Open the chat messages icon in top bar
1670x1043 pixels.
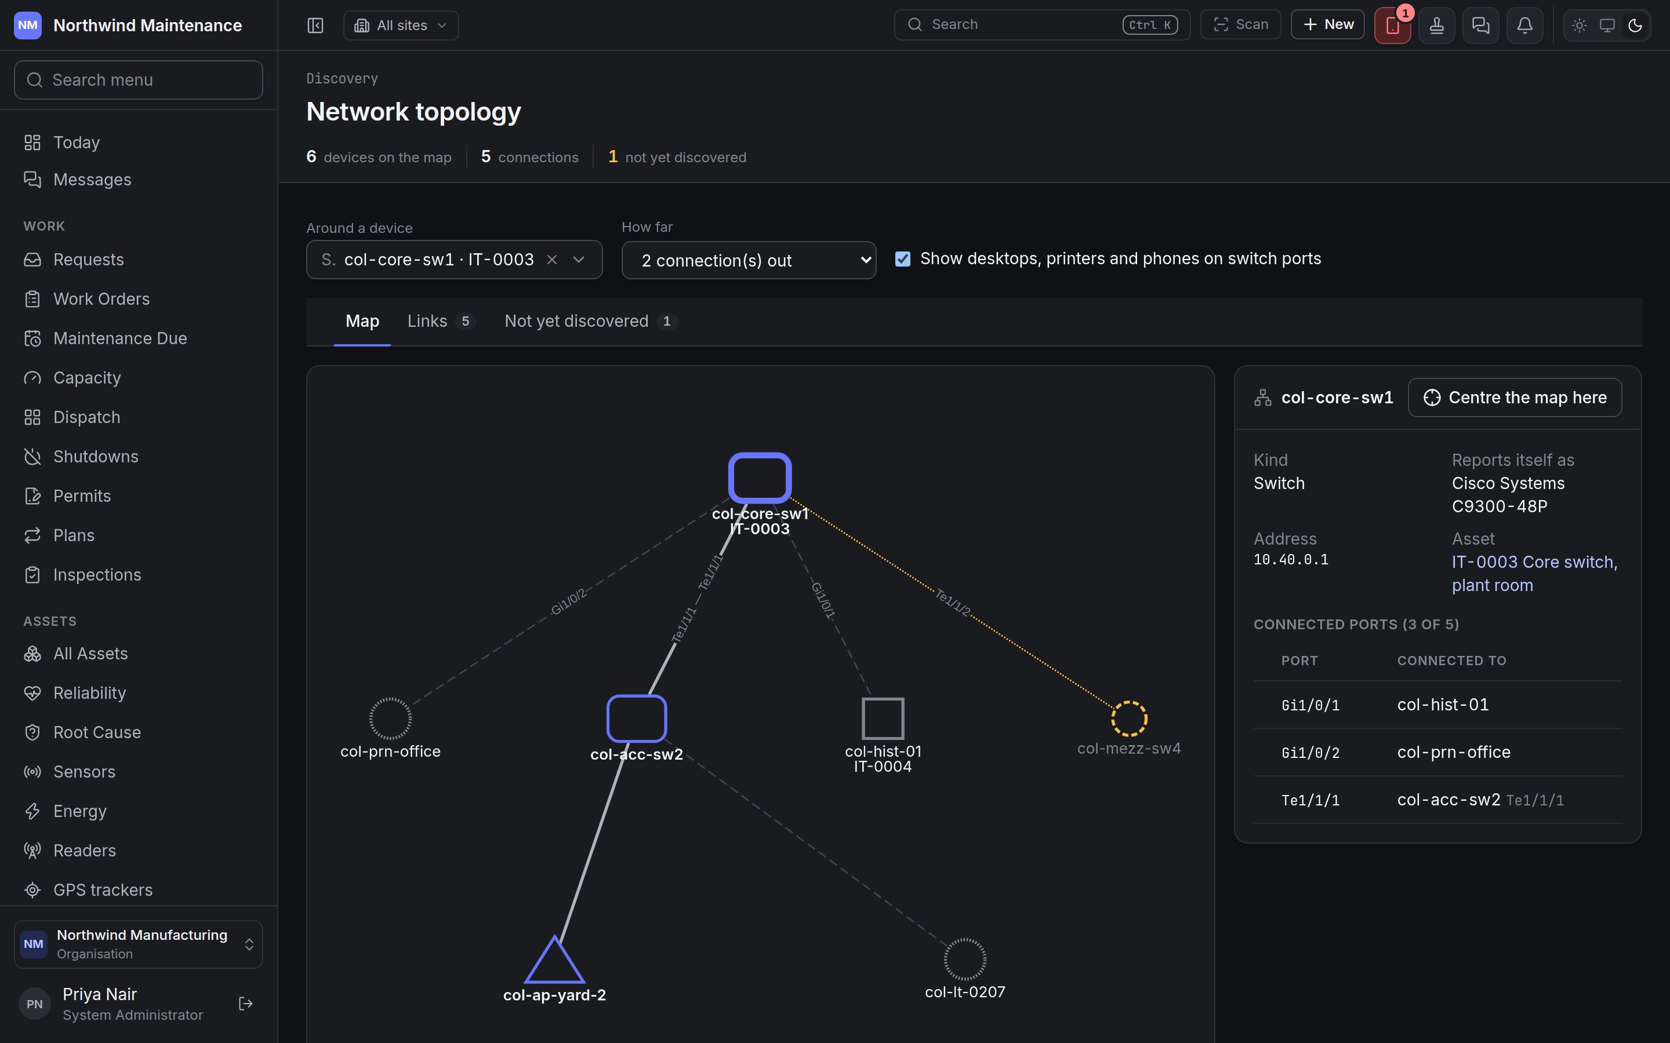tap(1481, 25)
